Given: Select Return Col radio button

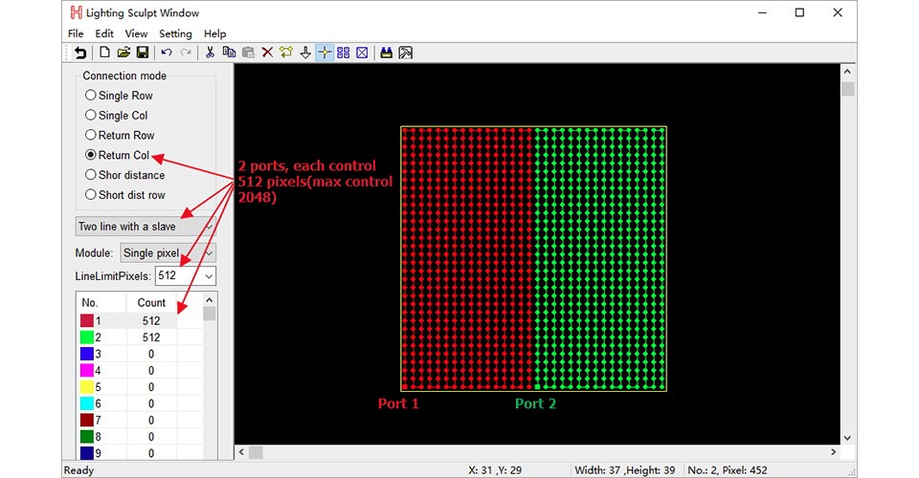Looking at the screenshot, I should [90, 155].
